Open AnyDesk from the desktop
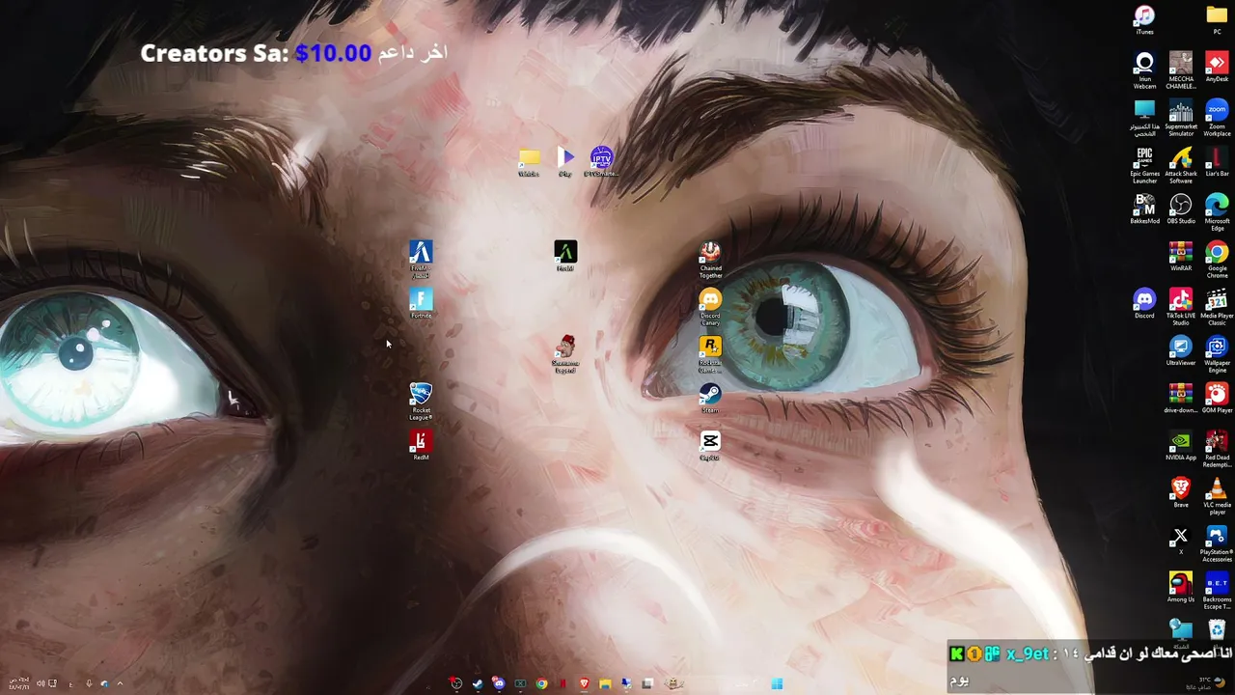This screenshot has height=695, width=1235. [x=1217, y=68]
